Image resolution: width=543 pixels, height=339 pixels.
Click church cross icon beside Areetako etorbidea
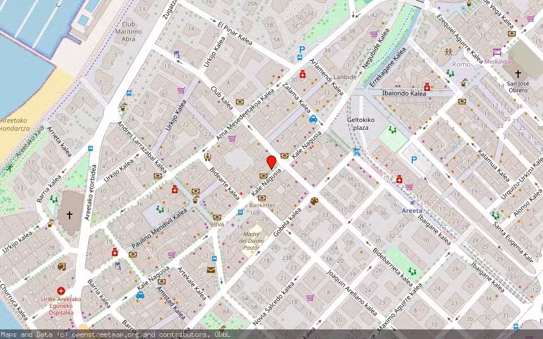[x=69, y=215]
